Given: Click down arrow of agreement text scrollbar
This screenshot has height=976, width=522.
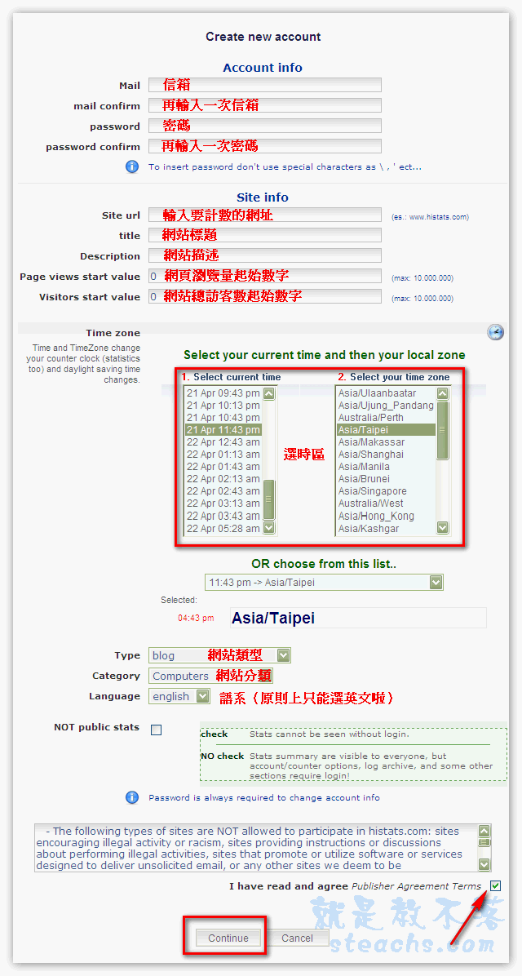Looking at the screenshot, I should point(484,864).
